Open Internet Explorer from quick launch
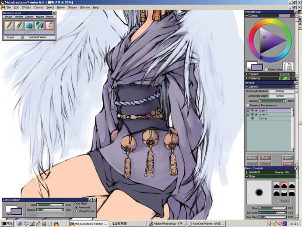Viewport: 302px width, 227px height. pos(20,224)
